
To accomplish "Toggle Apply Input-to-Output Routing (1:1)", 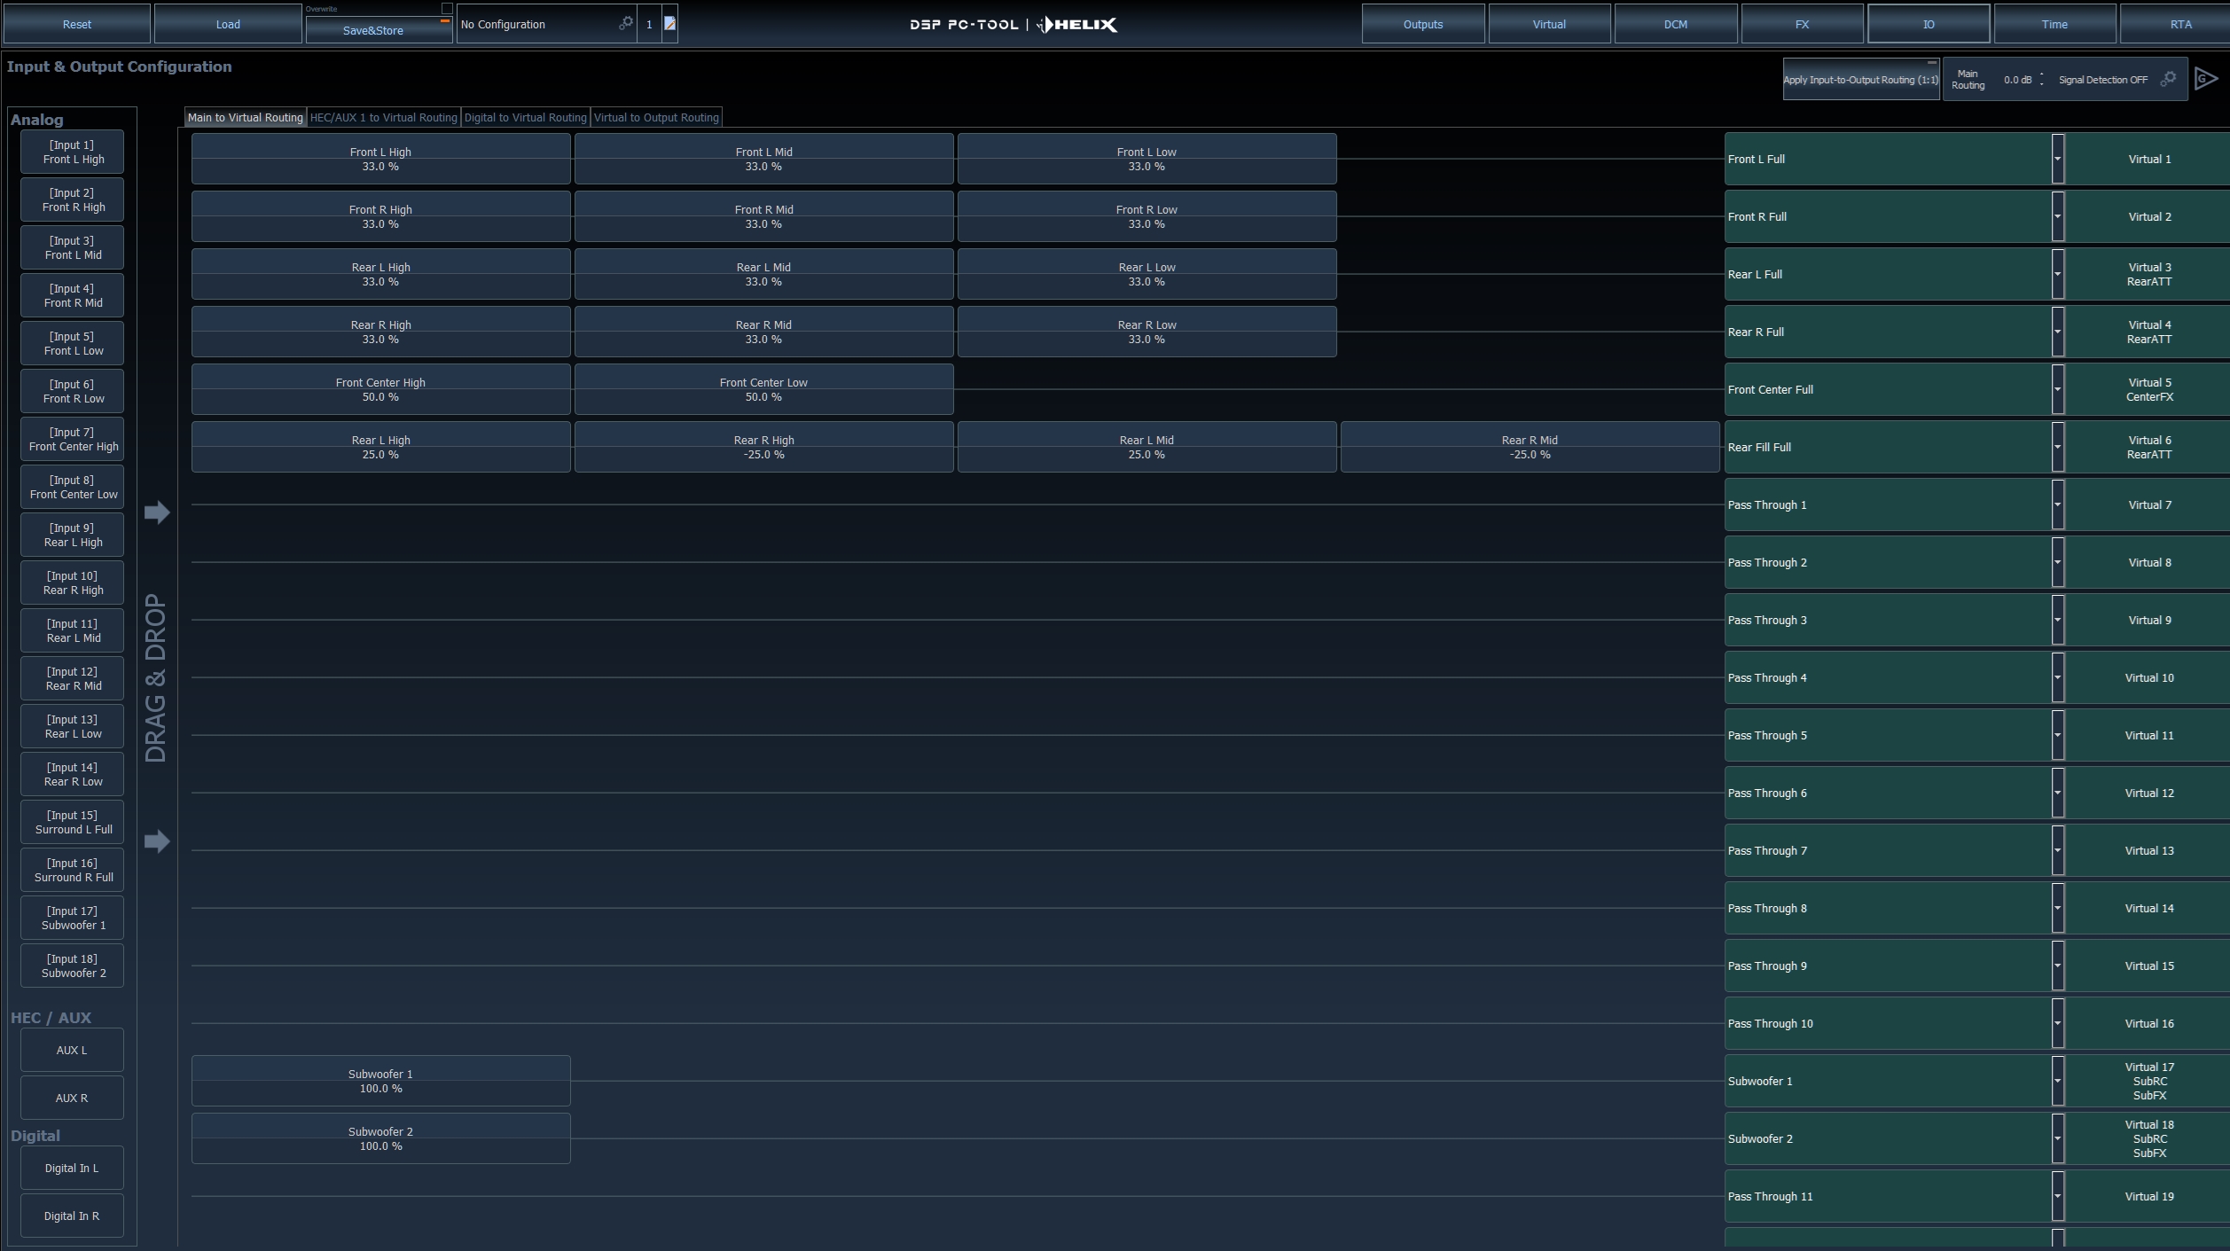I will tap(1860, 80).
